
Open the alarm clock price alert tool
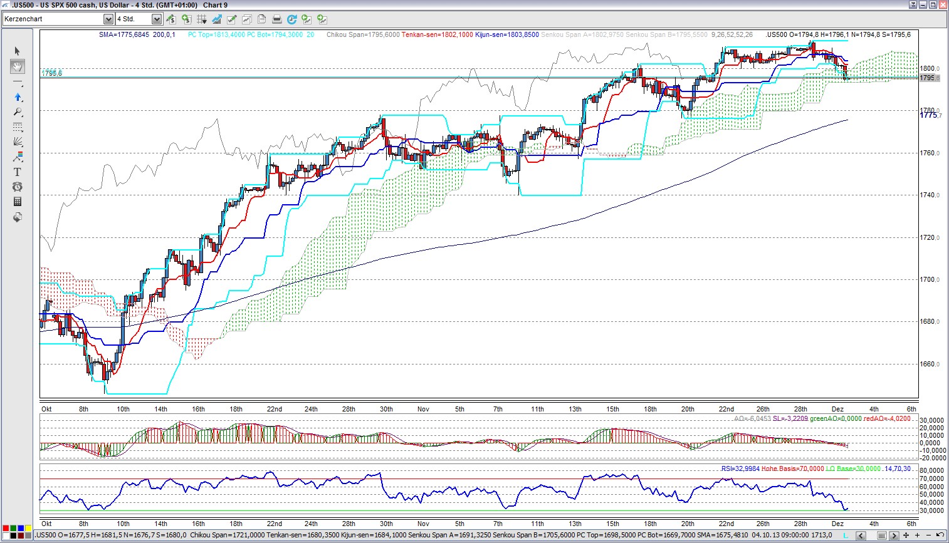tap(17, 187)
